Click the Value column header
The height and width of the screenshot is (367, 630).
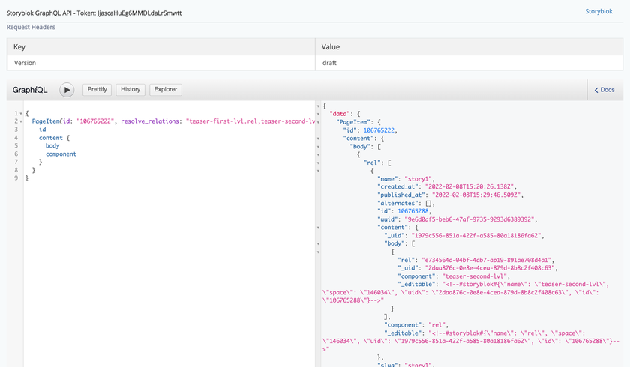click(x=331, y=47)
